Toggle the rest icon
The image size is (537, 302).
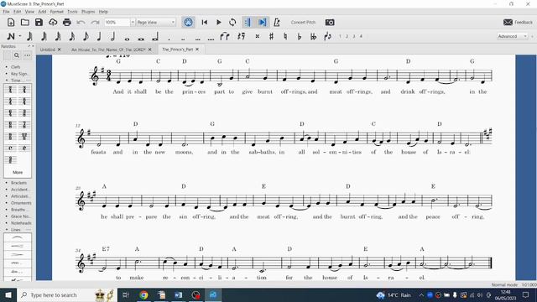coord(242,36)
